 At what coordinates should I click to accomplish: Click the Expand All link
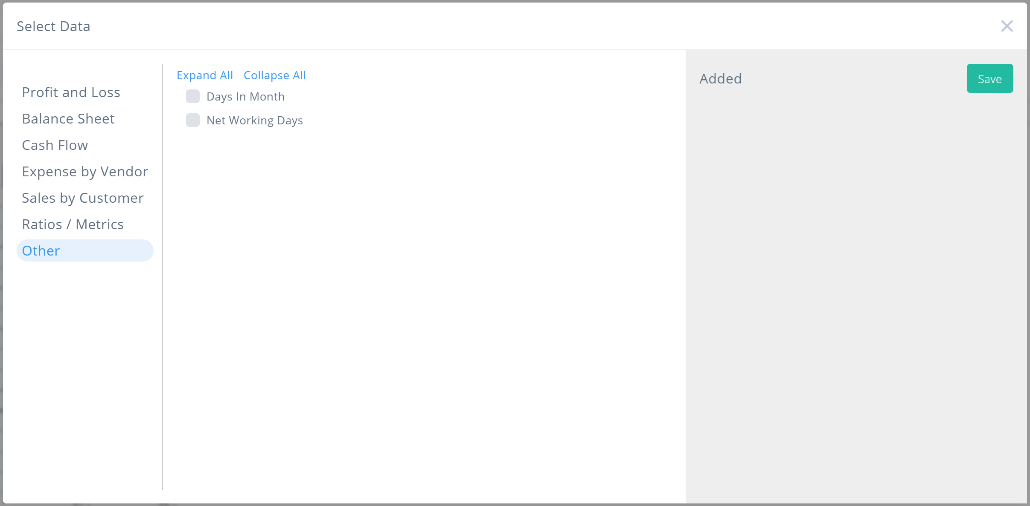pyautogui.click(x=205, y=75)
